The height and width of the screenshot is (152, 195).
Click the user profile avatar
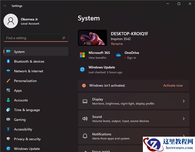pyautogui.click(x=11, y=21)
